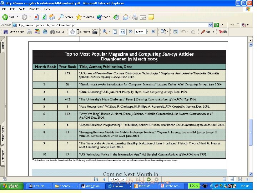Screen dimensions: 257x193
Task: Open the Back button history dropdown arrow
Action: pyautogui.click(x=17, y=17)
